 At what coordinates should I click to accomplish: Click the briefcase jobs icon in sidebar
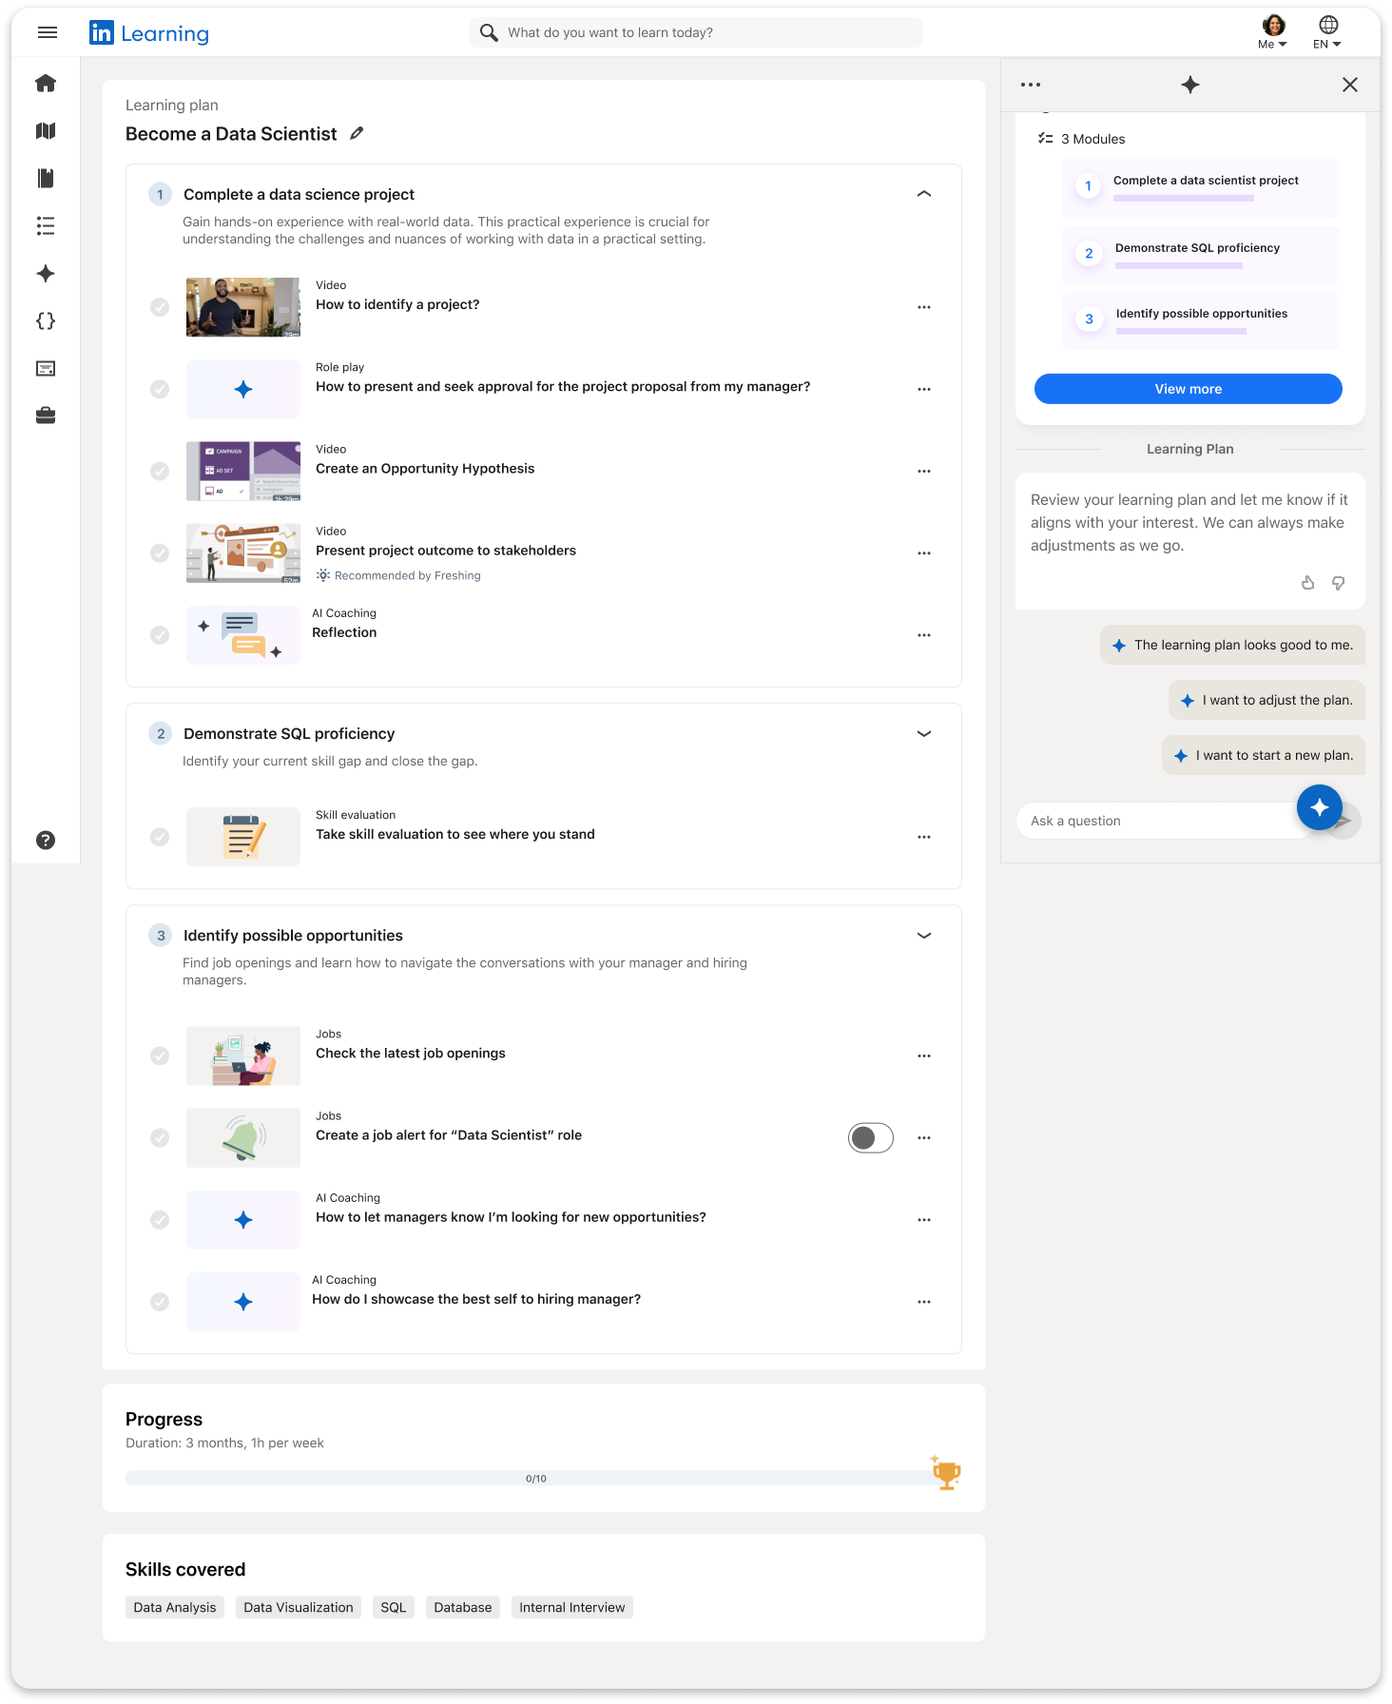point(46,416)
